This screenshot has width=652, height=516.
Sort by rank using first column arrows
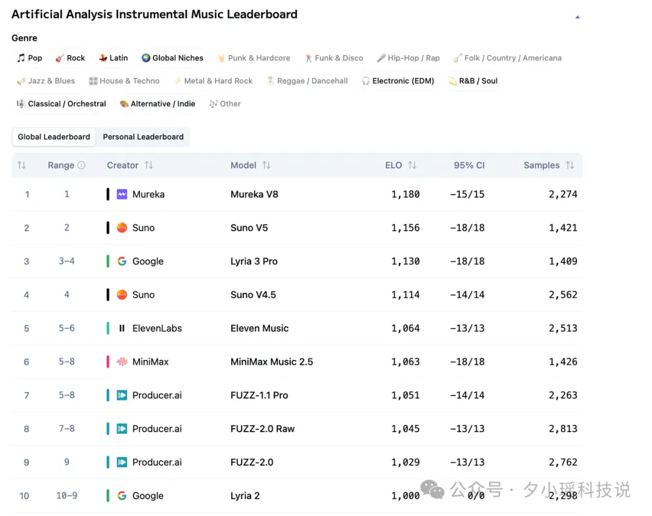pos(22,165)
